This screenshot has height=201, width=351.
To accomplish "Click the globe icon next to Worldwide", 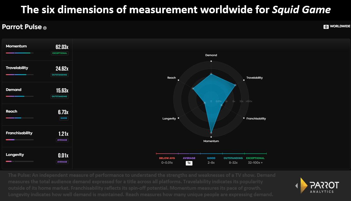I will [x=326, y=27].
